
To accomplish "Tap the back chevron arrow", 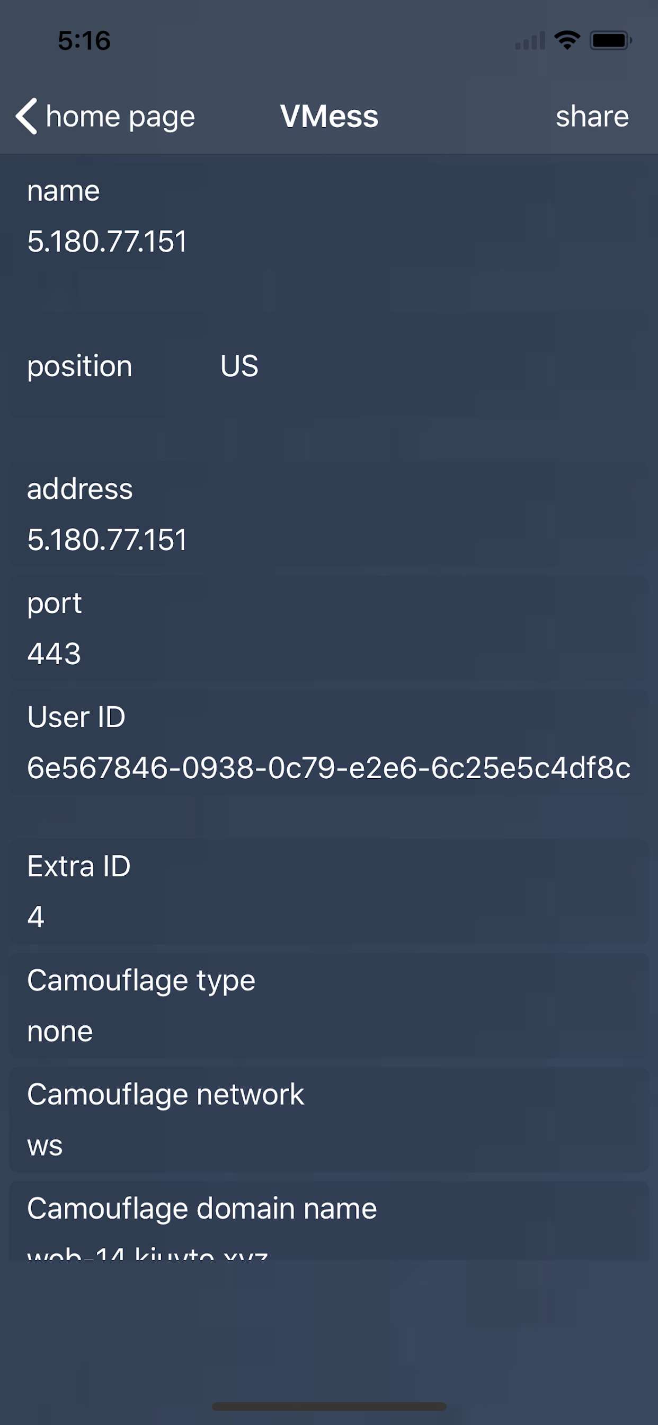I will pyautogui.click(x=26, y=116).
